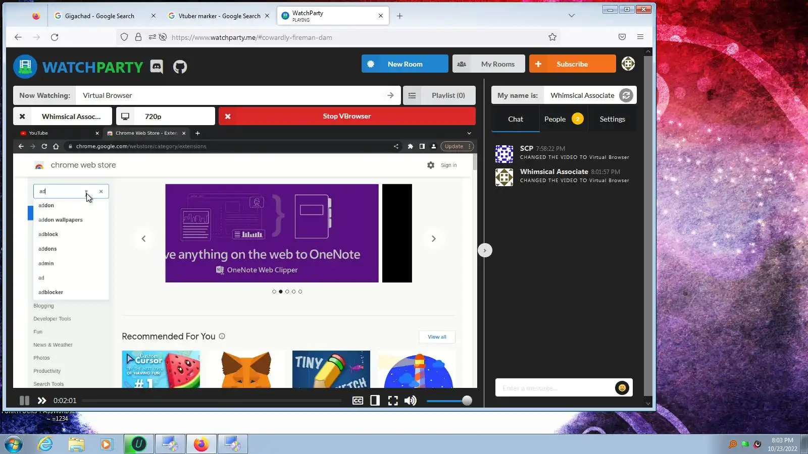
Task: Seek in the video progress bar
Action: pos(212,401)
